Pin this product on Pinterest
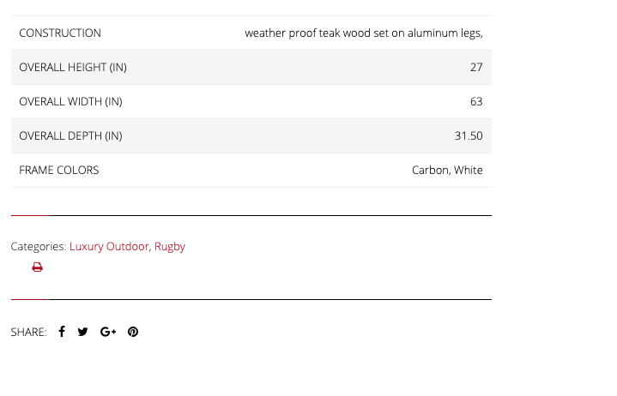This screenshot has width=617, height=396. point(133,332)
